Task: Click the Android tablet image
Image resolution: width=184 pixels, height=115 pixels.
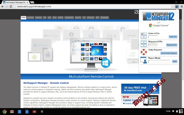Action: [34, 57]
